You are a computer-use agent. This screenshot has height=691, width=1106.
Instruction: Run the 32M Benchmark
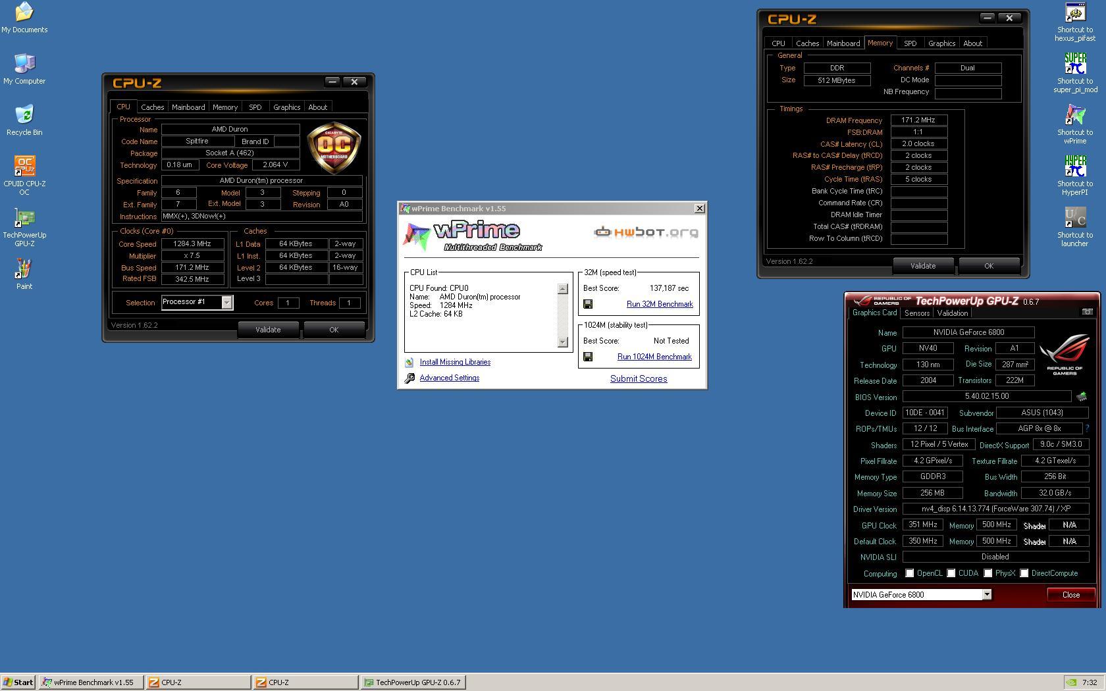pyautogui.click(x=660, y=304)
